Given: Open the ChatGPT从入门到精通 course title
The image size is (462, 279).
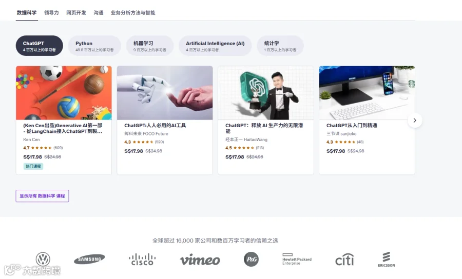Looking at the screenshot, I should coord(352,125).
